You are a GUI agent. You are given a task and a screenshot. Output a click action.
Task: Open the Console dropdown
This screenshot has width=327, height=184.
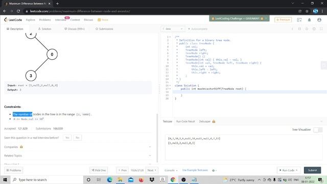click(171, 170)
